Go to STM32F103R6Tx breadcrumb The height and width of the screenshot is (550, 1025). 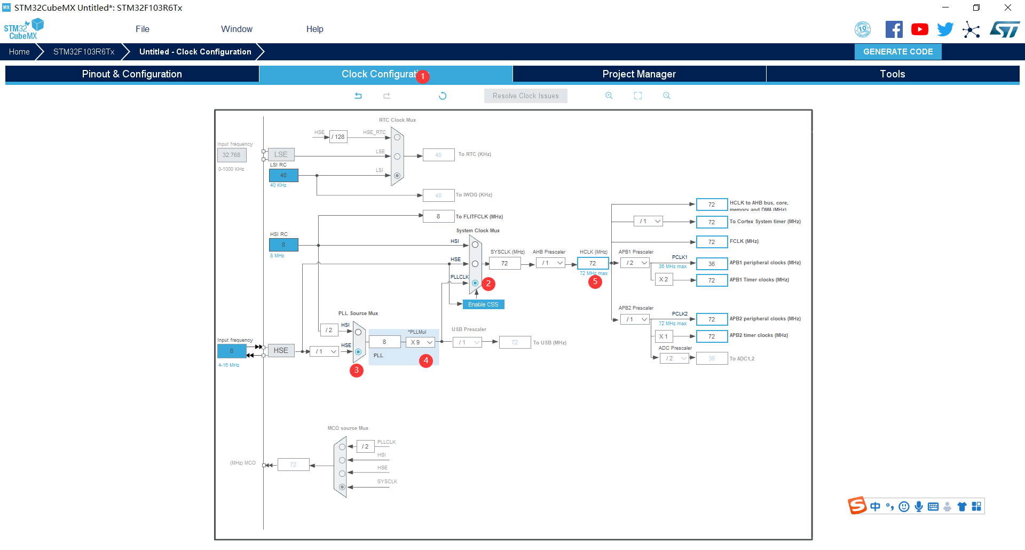[84, 52]
